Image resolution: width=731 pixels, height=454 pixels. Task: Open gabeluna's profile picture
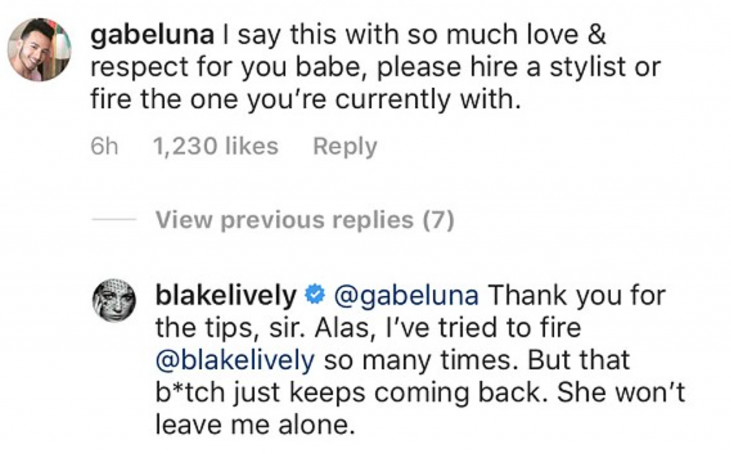coord(39,50)
